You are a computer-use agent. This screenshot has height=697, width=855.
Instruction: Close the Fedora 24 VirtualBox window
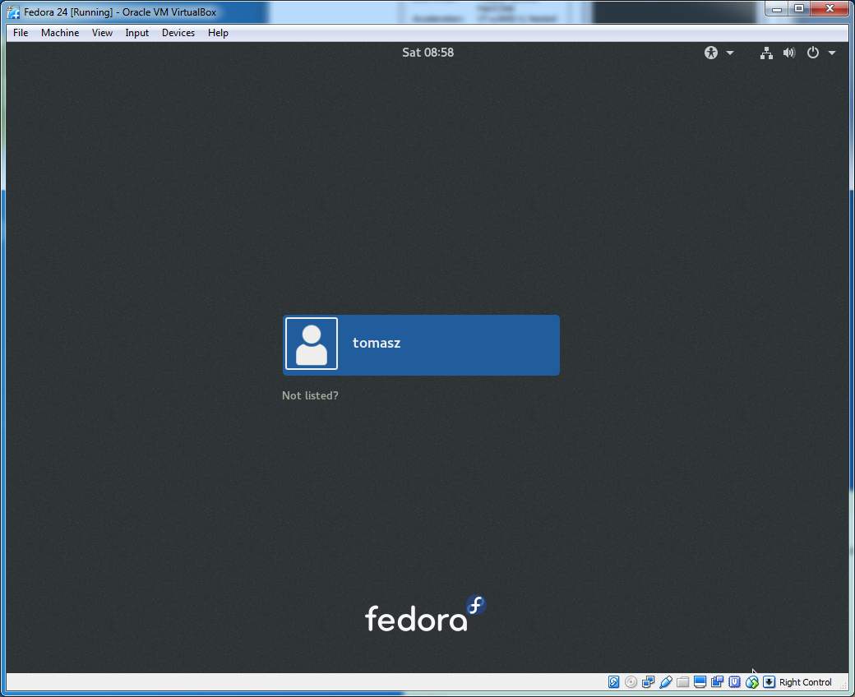(830, 9)
